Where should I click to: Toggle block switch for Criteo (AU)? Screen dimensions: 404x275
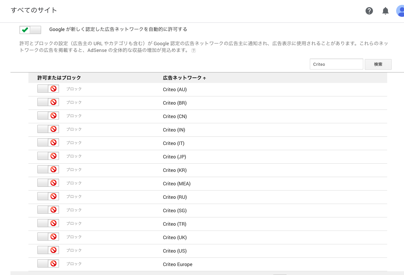pyautogui.click(x=48, y=89)
